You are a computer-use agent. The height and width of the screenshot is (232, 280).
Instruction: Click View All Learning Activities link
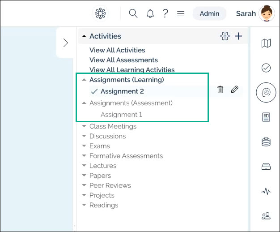pos(132,69)
